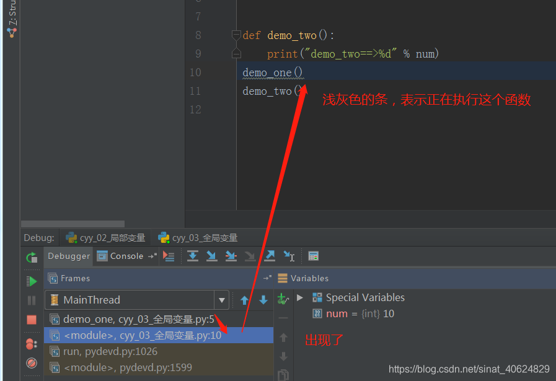Image resolution: width=556 pixels, height=381 pixels.
Task: Click the print statement on line 9
Action: click(x=353, y=54)
